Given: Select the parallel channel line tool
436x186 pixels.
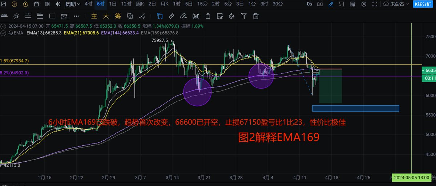Looking at the screenshot, I should coord(17,16).
